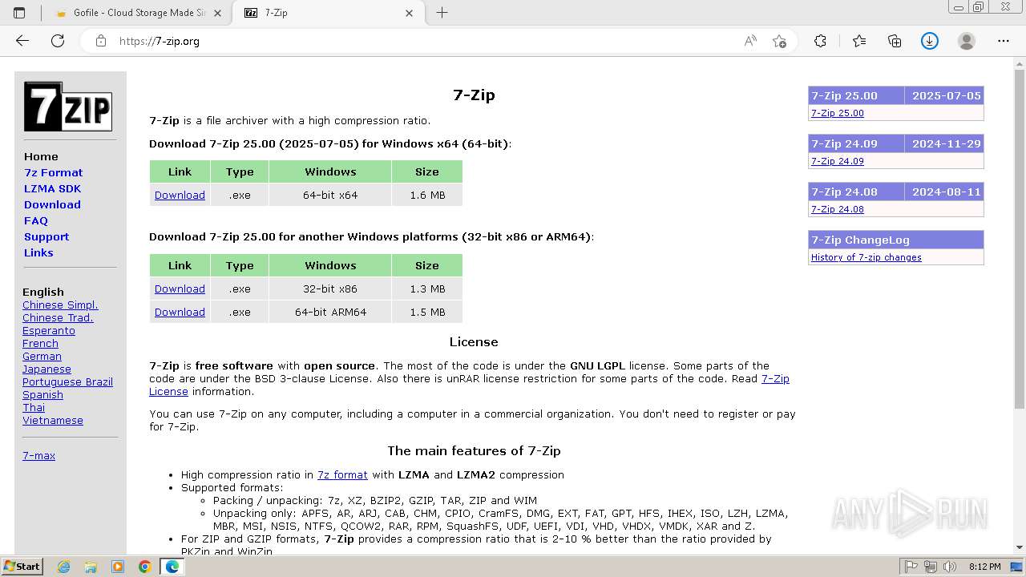Launch Internet Explorer from taskbar
This screenshot has width=1026, height=577.
click(63, 567)
